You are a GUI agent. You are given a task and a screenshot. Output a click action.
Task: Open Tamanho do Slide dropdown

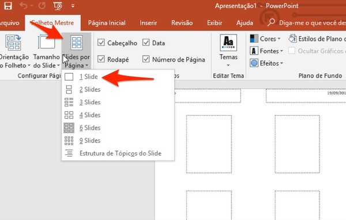click(x=46, y=51)
